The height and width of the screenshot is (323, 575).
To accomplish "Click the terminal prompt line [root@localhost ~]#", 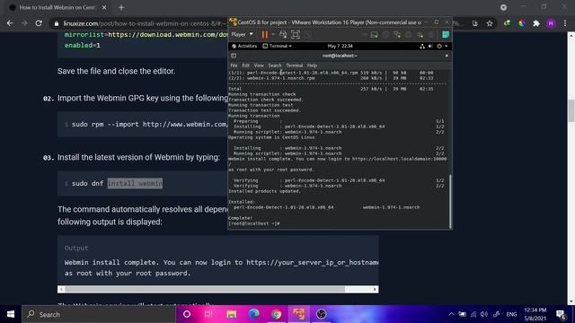I will (253, 223).
